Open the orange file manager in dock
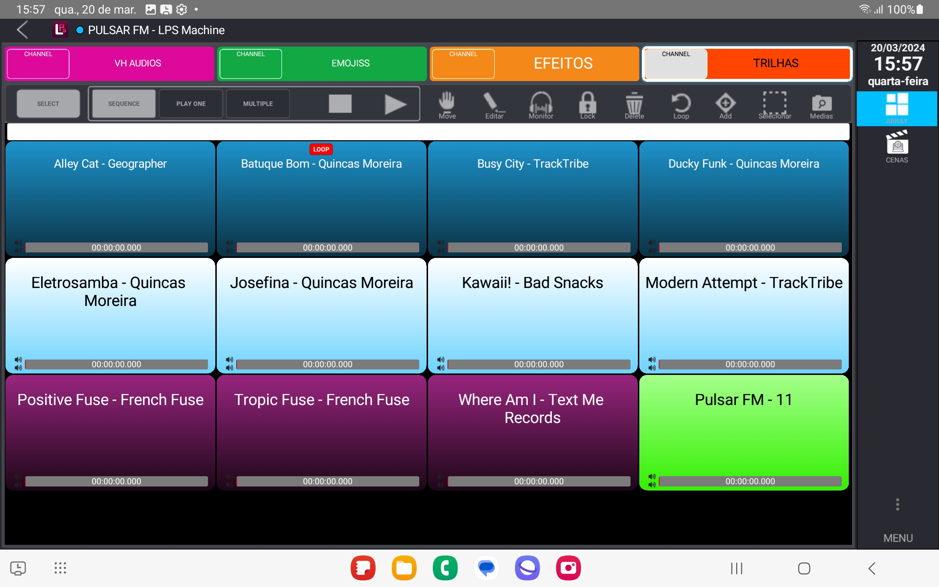 (404, 568)
